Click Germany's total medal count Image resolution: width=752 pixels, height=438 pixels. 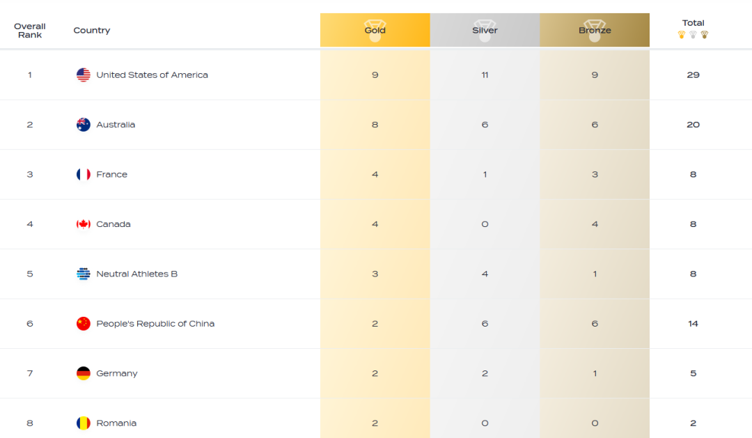click(x=693, y=373)
